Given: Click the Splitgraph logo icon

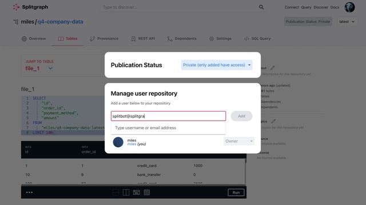Looking at the screenshot, I should point(16,7).
